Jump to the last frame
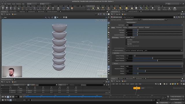The height and width of the screenshot is (104, 185). pyautogui.click(x=13, y=97)
